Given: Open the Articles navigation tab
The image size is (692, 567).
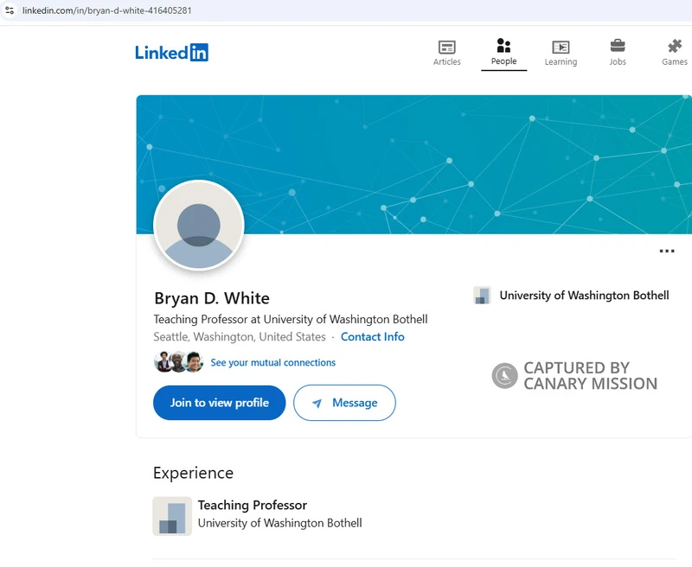Looking at the screenshot, I should [x=446, y=53].
